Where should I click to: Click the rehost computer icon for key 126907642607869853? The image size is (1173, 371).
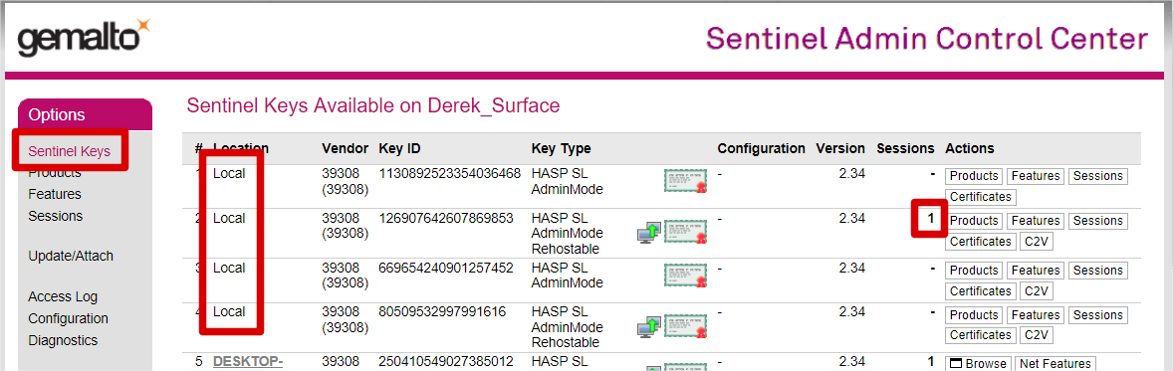648,233
